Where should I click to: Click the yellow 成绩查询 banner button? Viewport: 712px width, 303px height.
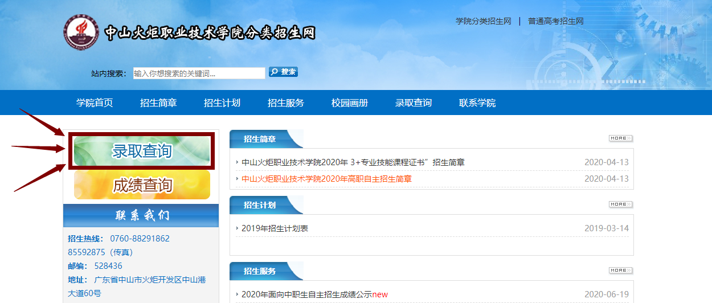pyautogui.click(x=142, y=185)
